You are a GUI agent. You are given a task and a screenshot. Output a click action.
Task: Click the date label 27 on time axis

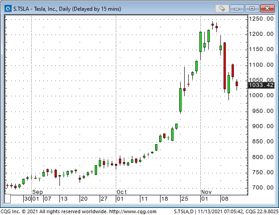(104, 199)
